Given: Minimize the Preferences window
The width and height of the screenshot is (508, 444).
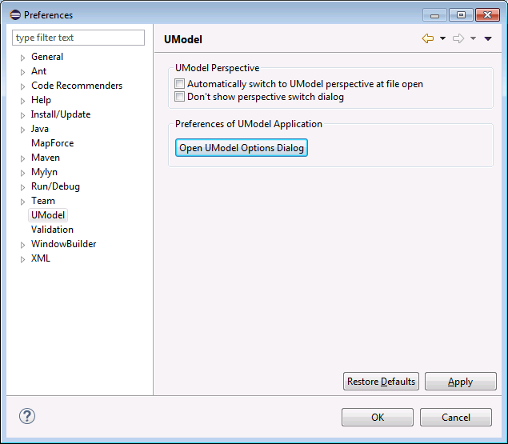Looking at the screenshot, I should tap(434, 15).
